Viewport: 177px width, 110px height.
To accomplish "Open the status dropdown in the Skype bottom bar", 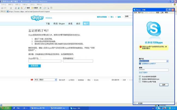I will (136, 103).
